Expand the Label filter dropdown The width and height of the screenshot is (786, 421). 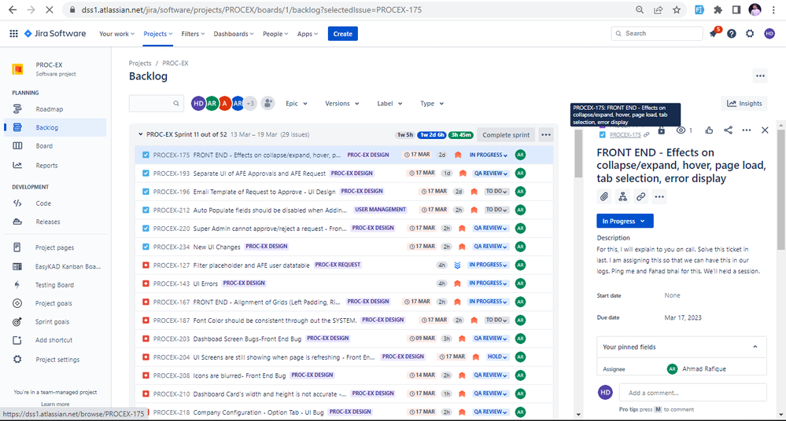tap(390, 104)
